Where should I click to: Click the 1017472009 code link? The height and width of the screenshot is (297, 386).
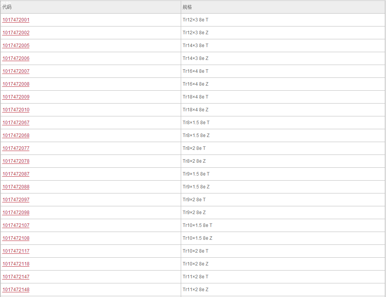pos(16,97)
